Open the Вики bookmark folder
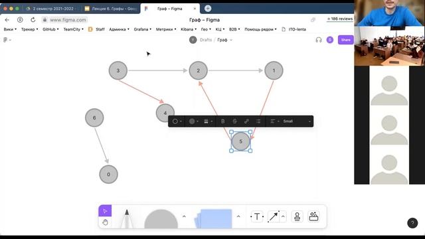Viewport: 425px width, 239px height. tap(10, 29)
